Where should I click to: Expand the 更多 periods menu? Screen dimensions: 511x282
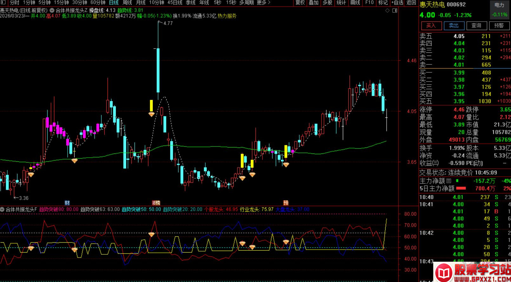tap(263, 3)
